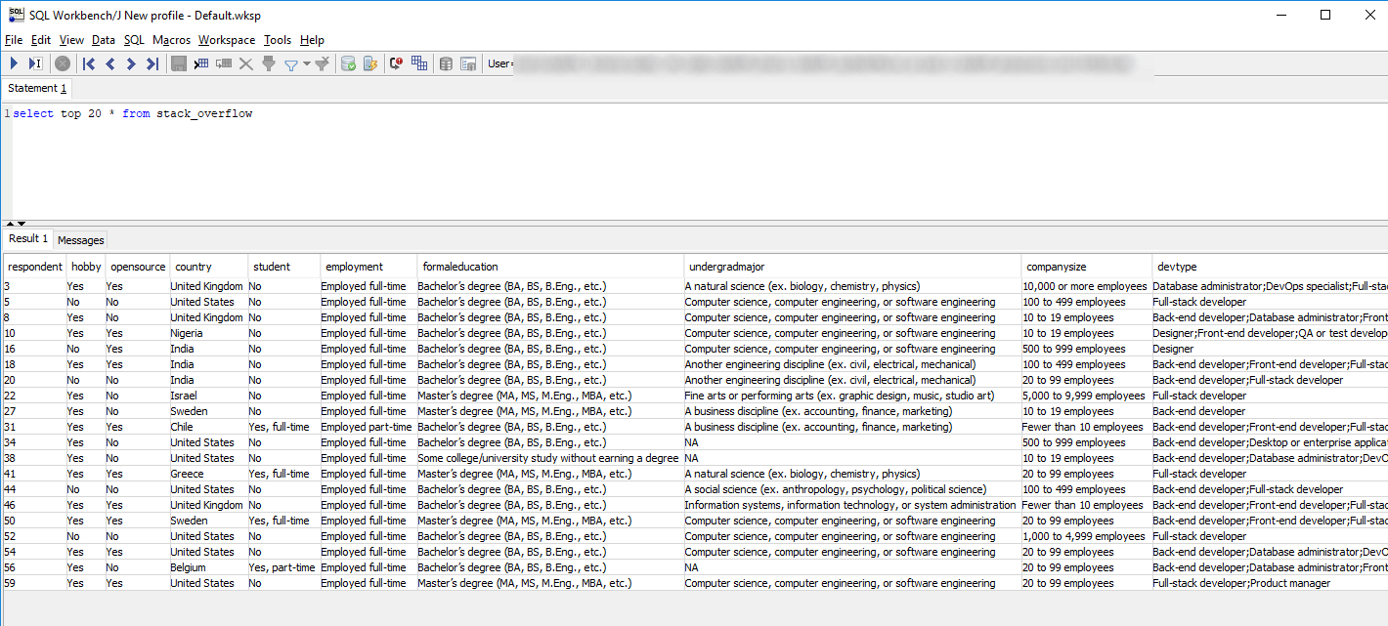Viewport: 1388px width, 626px height.
Task: Open the File menu
Action: coord(14,40)
